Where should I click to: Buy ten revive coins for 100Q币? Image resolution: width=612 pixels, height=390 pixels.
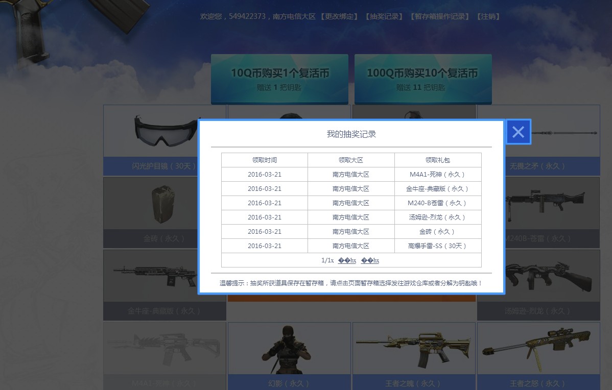(423, 79)
